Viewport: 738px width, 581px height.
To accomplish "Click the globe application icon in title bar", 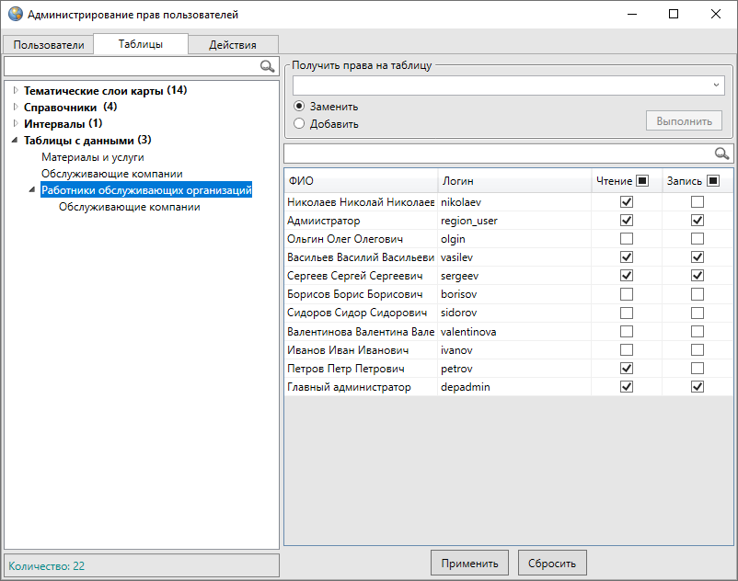I will (15, 15).
